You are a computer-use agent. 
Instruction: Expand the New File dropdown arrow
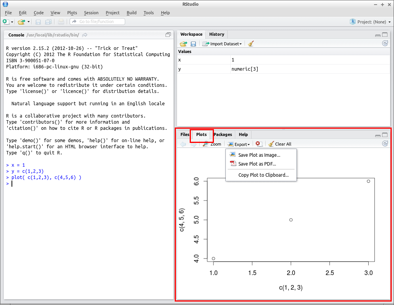tap(12, 22)
